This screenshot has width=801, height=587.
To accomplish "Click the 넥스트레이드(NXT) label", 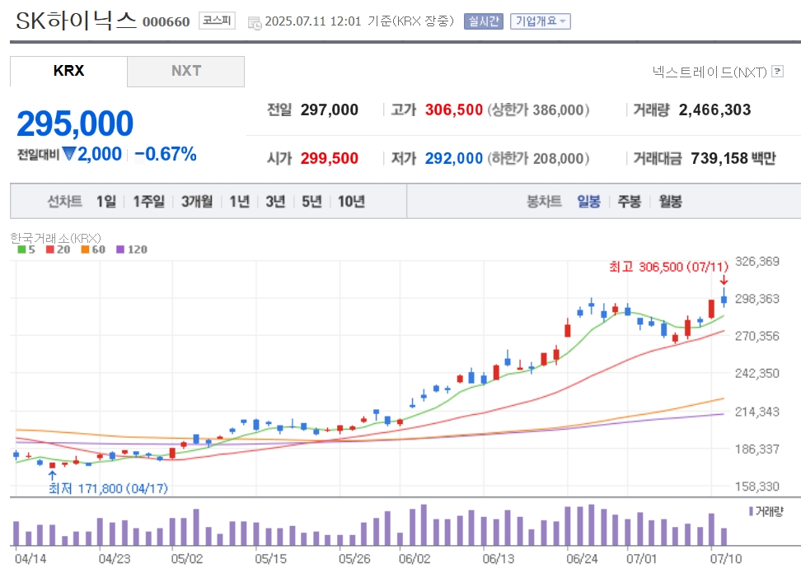I will coord(710,72).
